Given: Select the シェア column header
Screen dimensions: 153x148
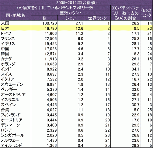Looking at the screenshot, I should coord(71,18).
